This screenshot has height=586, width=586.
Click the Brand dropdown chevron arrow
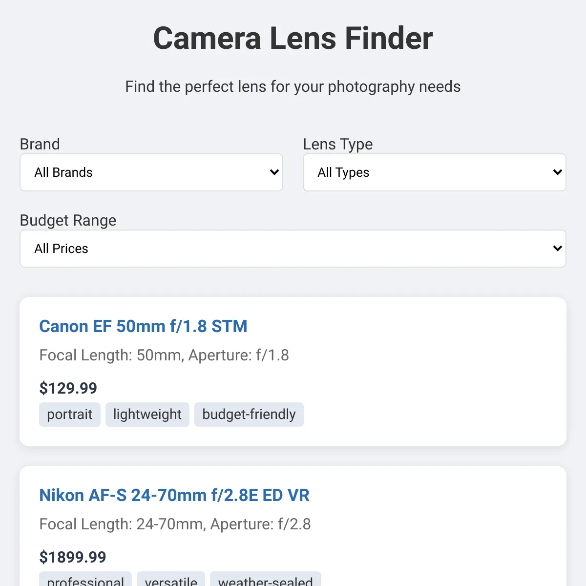click(274, 172)
